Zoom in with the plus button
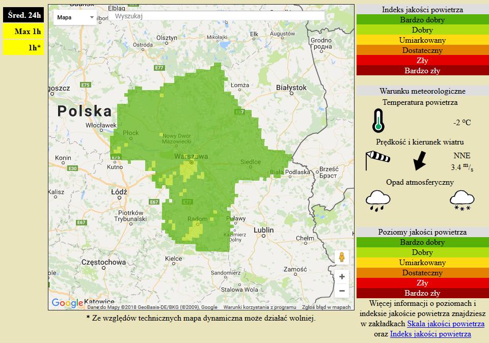 342,277
